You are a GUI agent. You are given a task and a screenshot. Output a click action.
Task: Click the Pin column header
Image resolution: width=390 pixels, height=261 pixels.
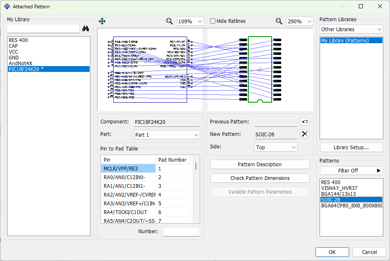pyautogui.click(x=128, y=160)
